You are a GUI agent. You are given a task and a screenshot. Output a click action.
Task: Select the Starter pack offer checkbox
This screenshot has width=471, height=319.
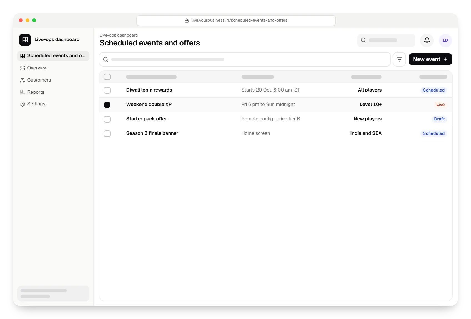click(107, 119)
